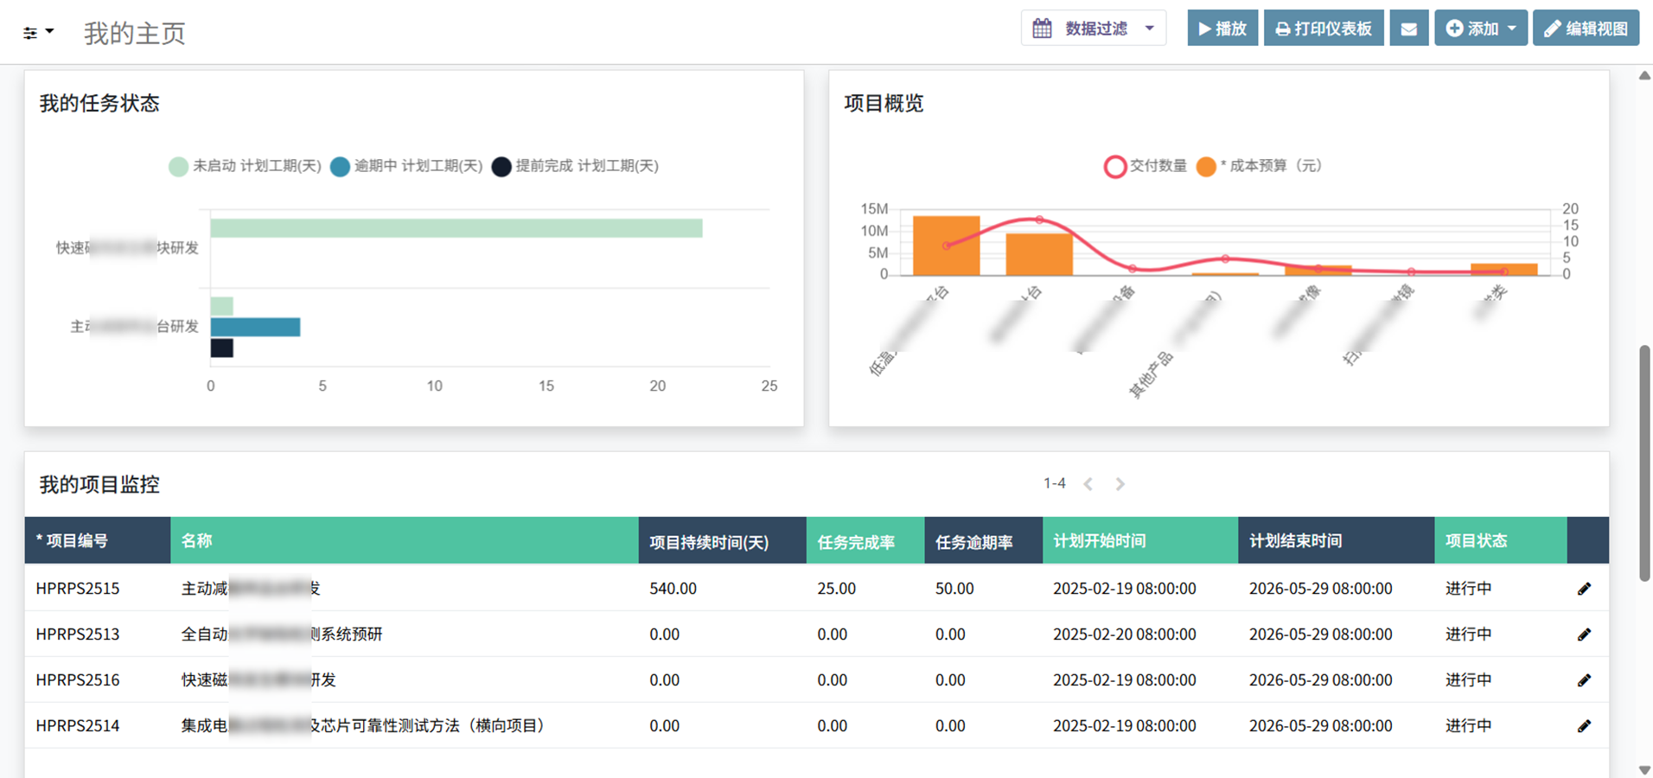
Task: Click the 播放 play button
Action: [1222, 29]
